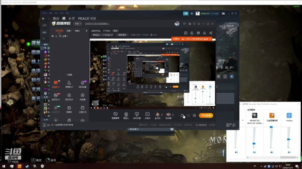Add a screen capture source from bottom toolbar

[x=115, y=115]
